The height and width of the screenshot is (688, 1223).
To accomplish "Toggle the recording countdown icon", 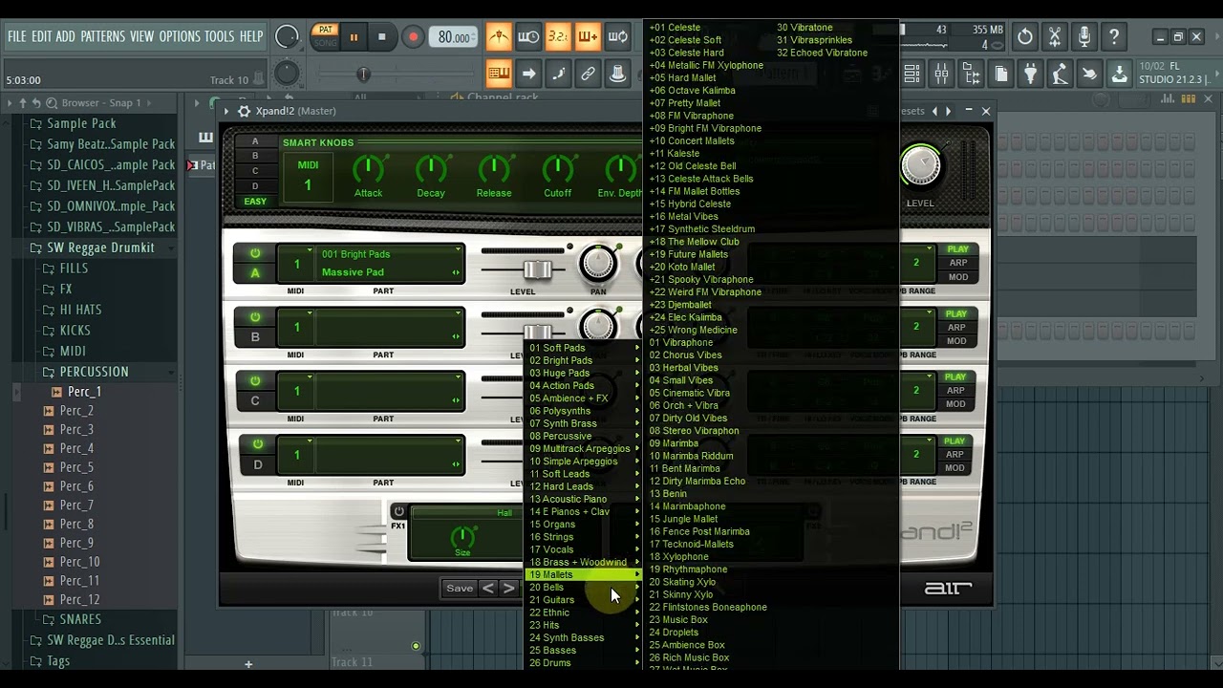I will click(x=558, y=37).
